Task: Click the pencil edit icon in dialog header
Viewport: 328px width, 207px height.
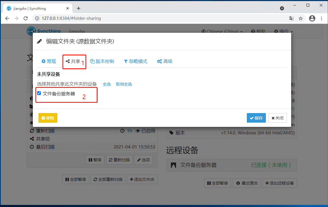Action: point(39,41)
